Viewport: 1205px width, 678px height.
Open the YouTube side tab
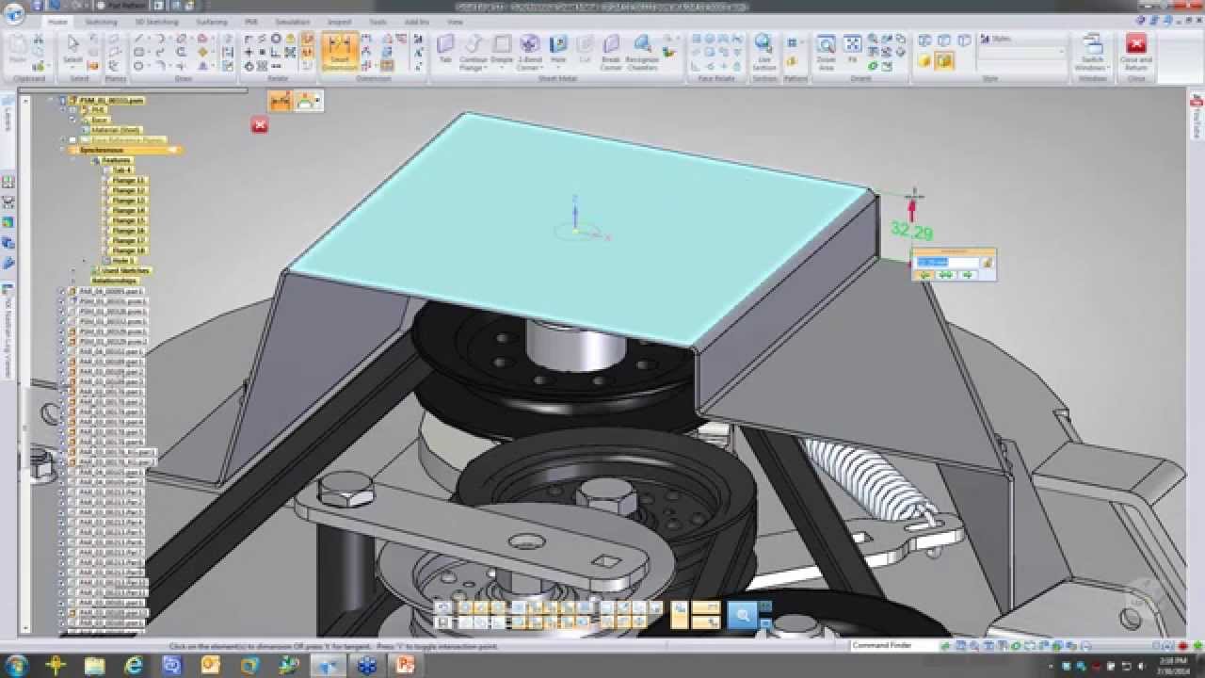pyautogui.click(x=1197, y=118)
